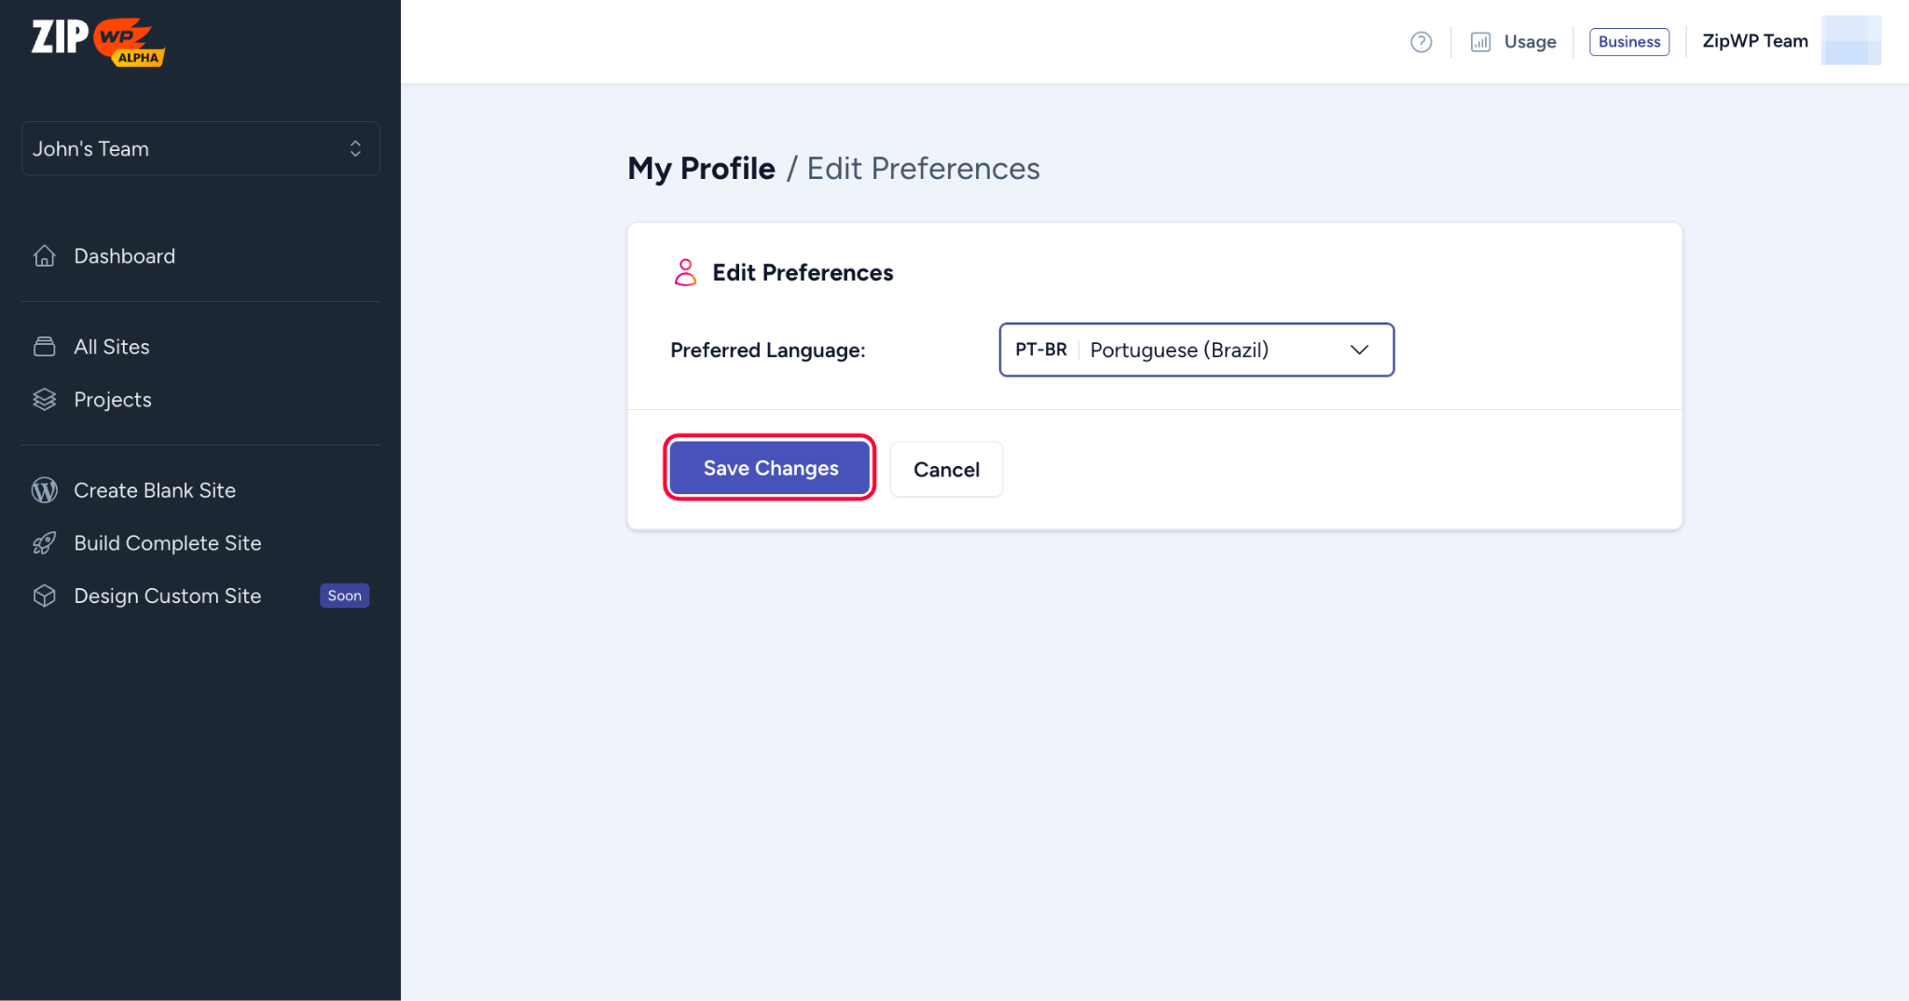The image size is (1909, 1001).
Task: Click the cube icon for Design Custom Site
Action: (x=45, y=596)
